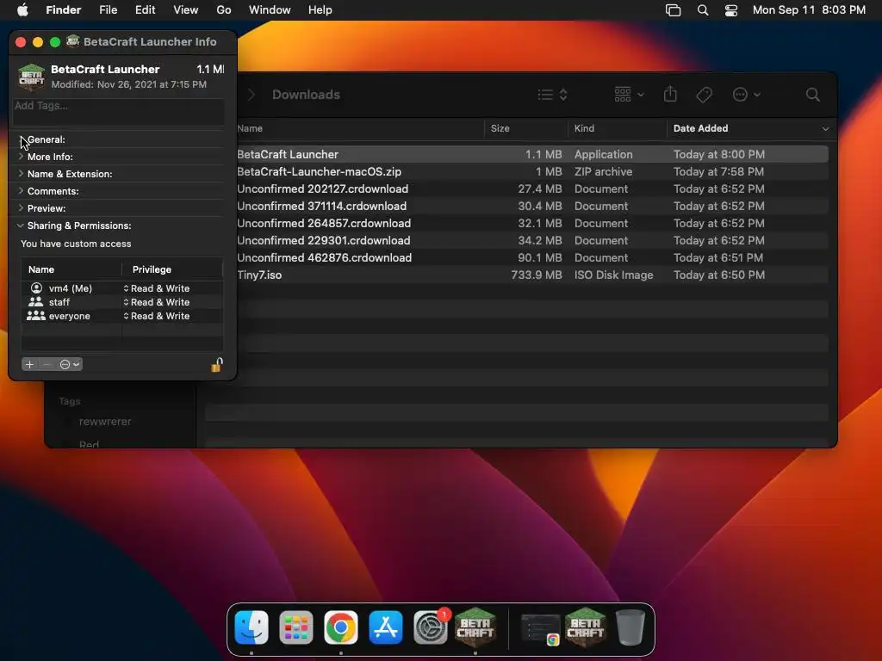
Task: Click the Share button in Finder toolbar
Action: pyautogui.click(x=670, y=94)
